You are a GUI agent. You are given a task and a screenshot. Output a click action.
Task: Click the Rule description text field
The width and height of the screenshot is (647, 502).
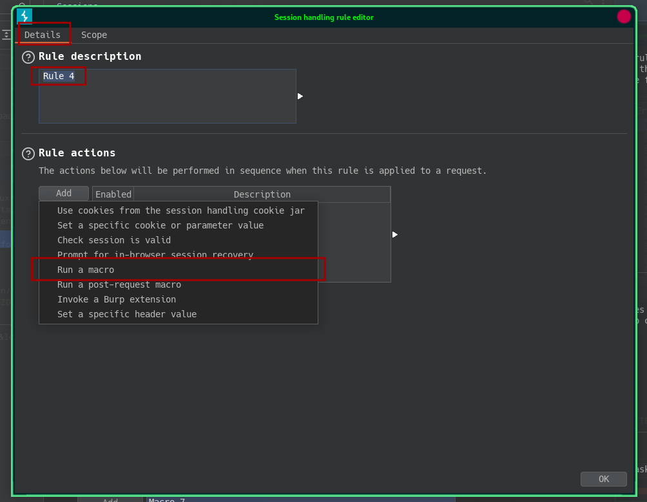[168, 96]
